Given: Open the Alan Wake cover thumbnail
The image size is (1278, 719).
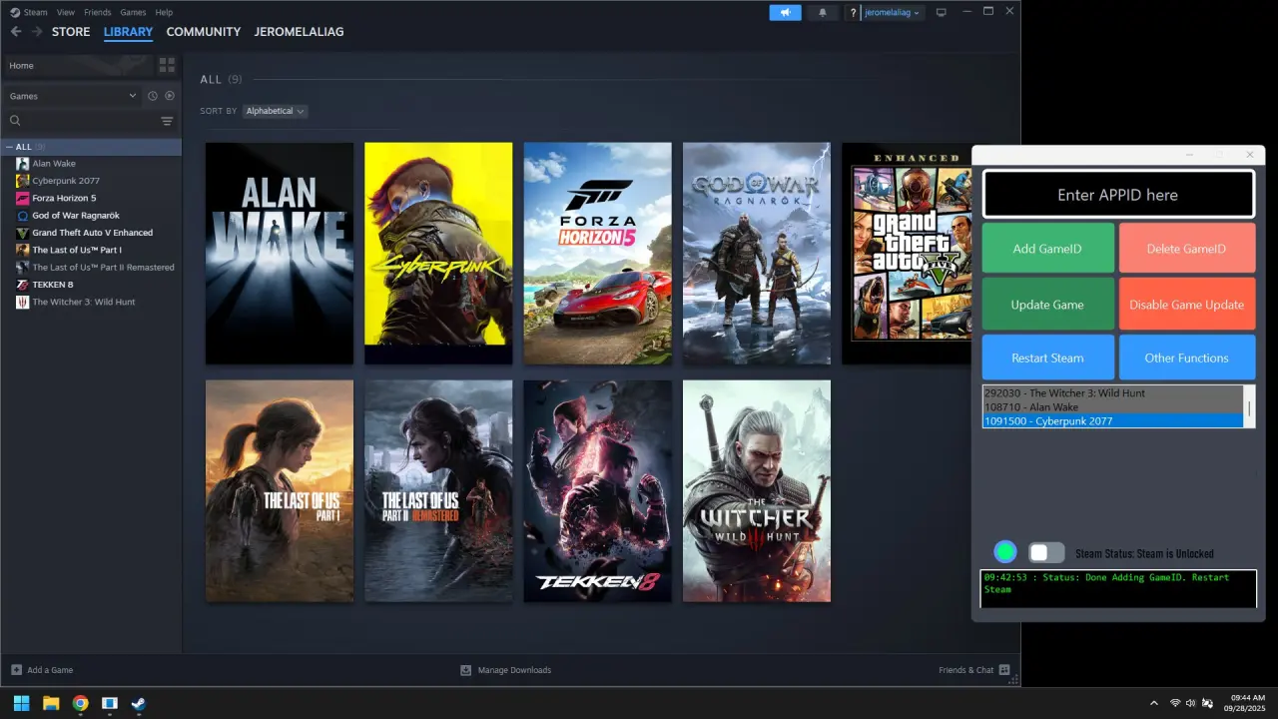Looking at the screenshot, I should [280, 254].
